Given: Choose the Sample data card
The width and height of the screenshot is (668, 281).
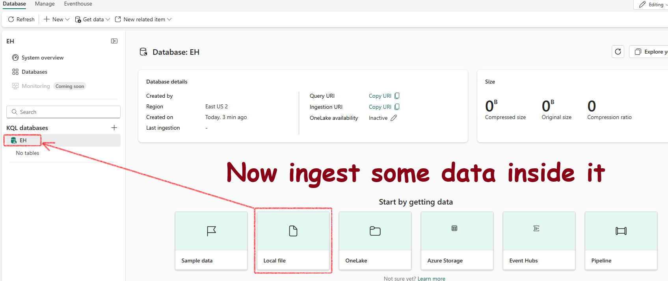Looking at the screenshot, I should click(211, 241).
